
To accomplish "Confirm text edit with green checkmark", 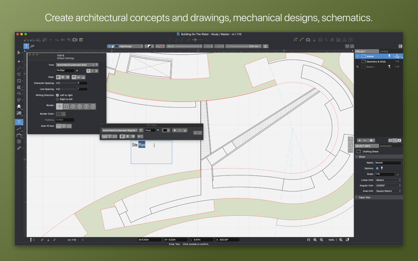I will tap(200, 133).
